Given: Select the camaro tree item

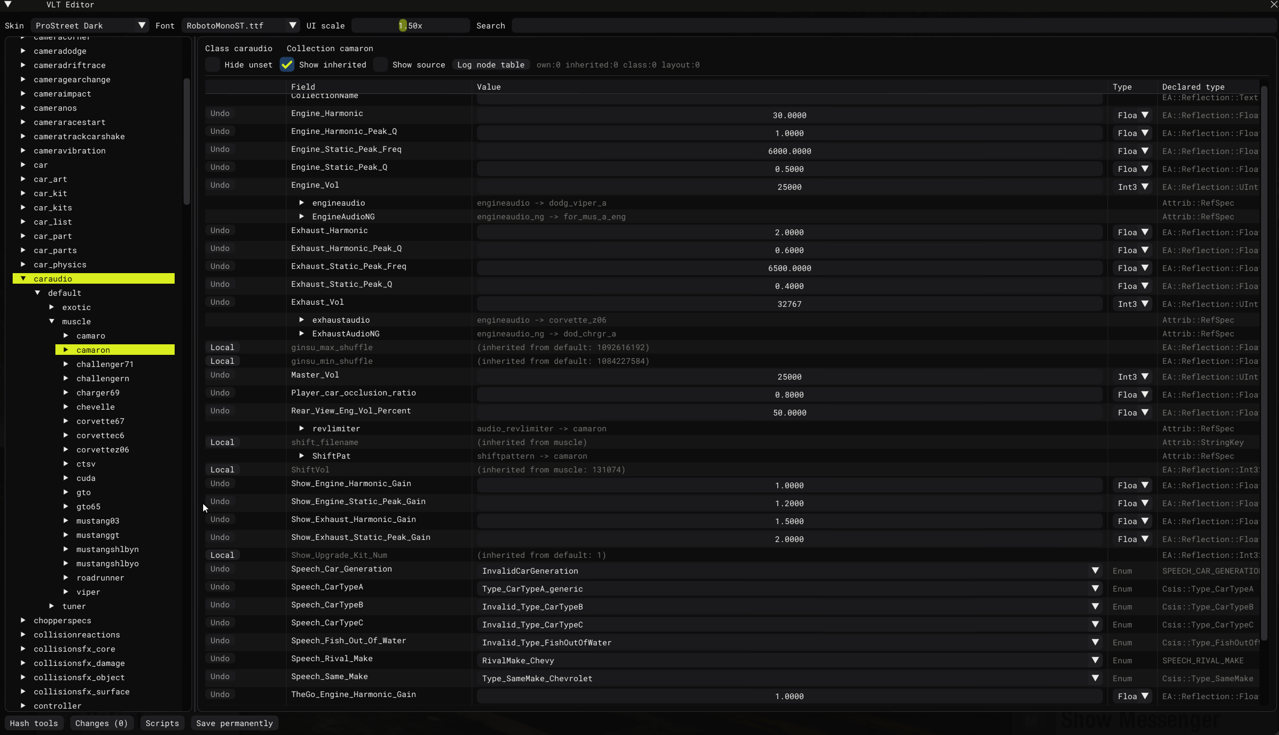Looking at the screenshot, I should point(91,335).
